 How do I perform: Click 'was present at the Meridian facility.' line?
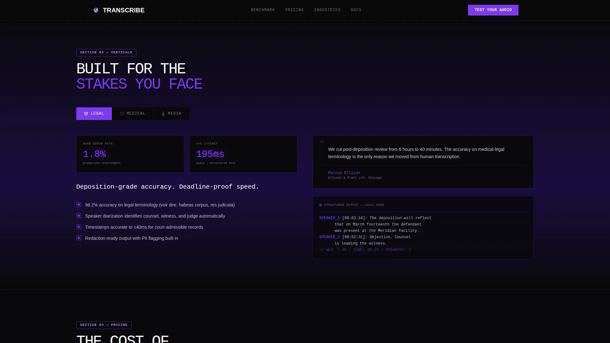pos(377,231)
